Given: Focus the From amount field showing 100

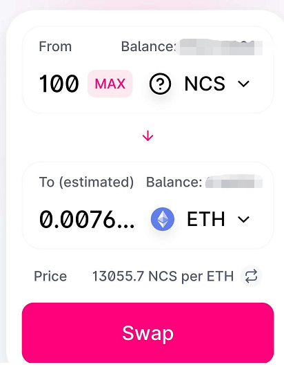Looking at the screenshot, I should click(x=59, y=84).
